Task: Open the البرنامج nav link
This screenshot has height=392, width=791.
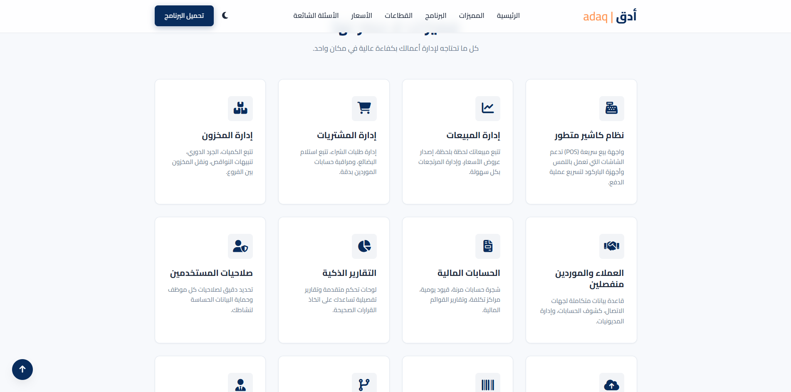Action: (436, 16)
